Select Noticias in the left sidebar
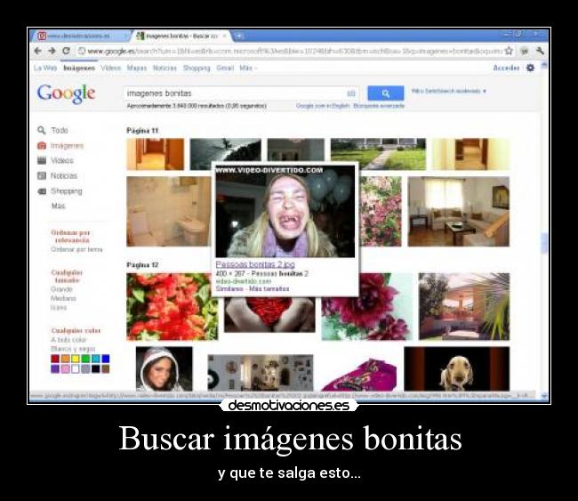The height and width of the screenshot is (501, 578). pos(58,176)
